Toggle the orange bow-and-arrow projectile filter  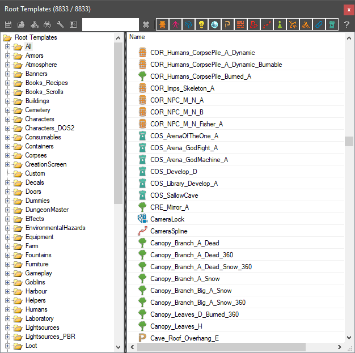click(293, 24)
